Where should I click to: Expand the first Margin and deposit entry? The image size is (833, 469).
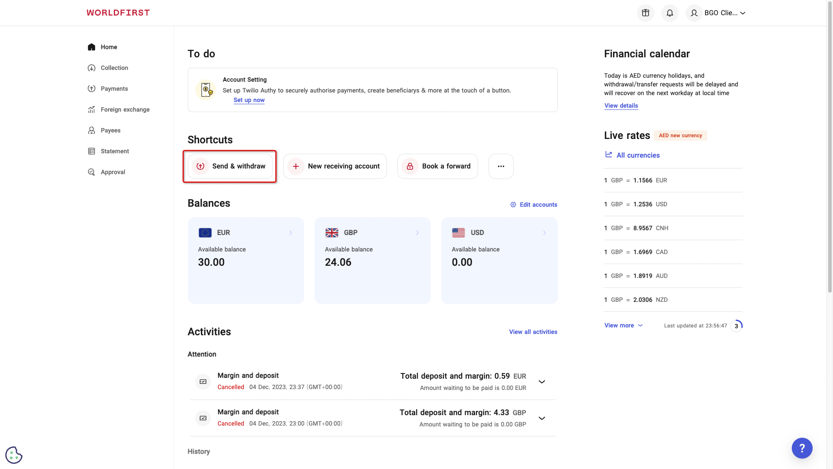(541, 382)
